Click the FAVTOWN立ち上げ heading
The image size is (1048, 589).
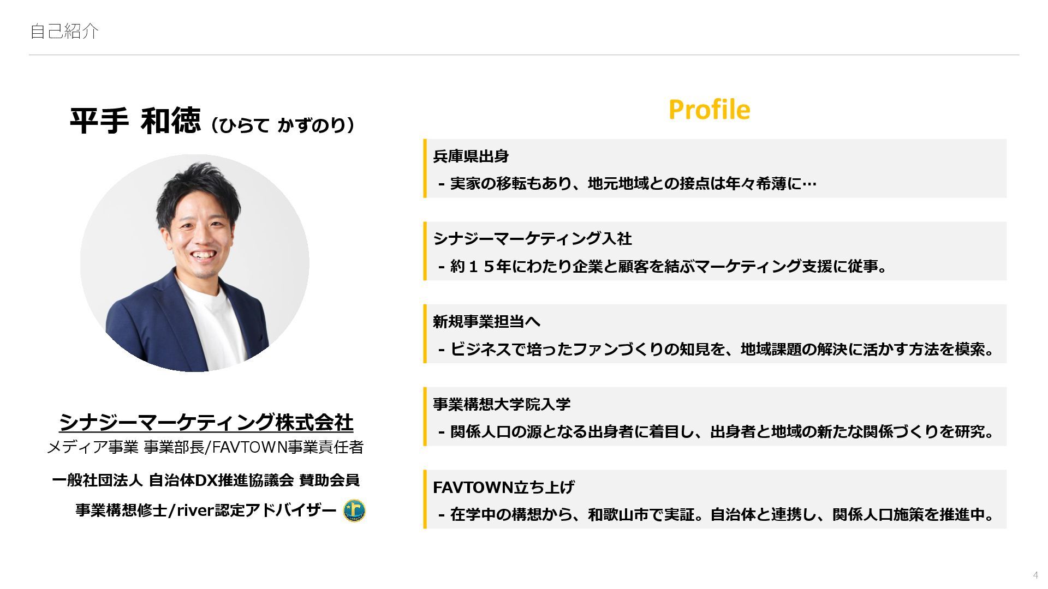tap(503, 486)
